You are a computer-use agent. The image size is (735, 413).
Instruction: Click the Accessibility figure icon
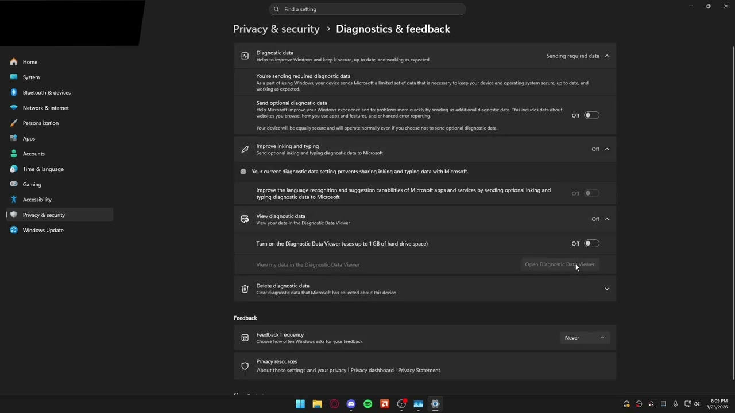(x=14, y=200)
